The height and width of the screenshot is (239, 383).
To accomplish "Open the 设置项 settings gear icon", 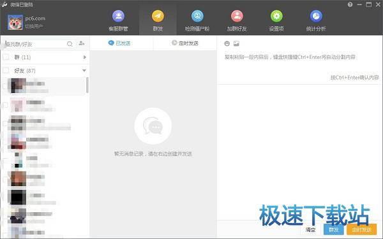I will (276, 16).
